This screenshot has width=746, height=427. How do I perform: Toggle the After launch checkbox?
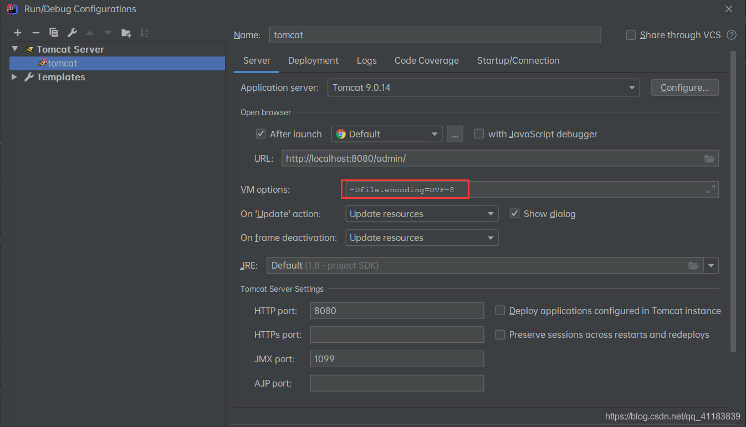[x=260, y=134]
